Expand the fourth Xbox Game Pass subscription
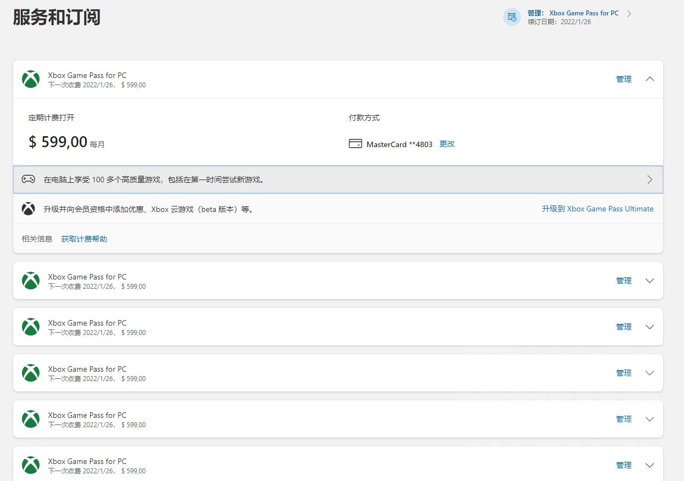 click(x=650, y=373)
